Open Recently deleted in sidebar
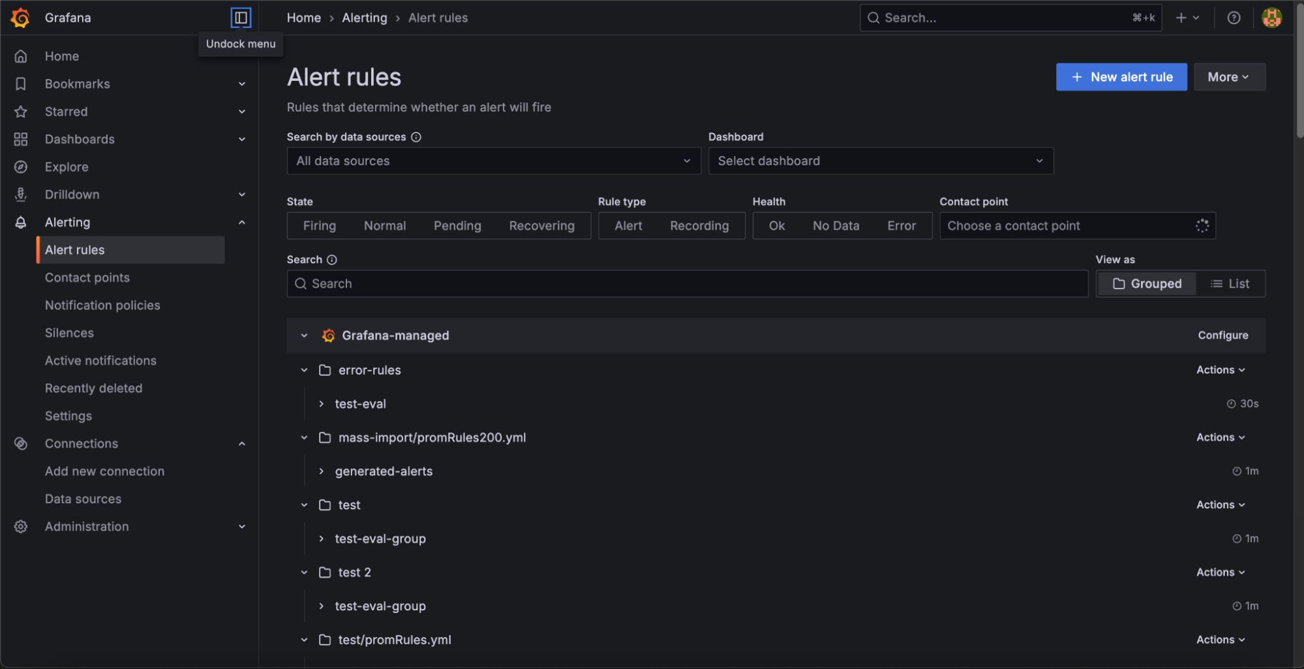The height and width of the screenshot is (669, 1304). pyautogui.click(x=93, y=388)
